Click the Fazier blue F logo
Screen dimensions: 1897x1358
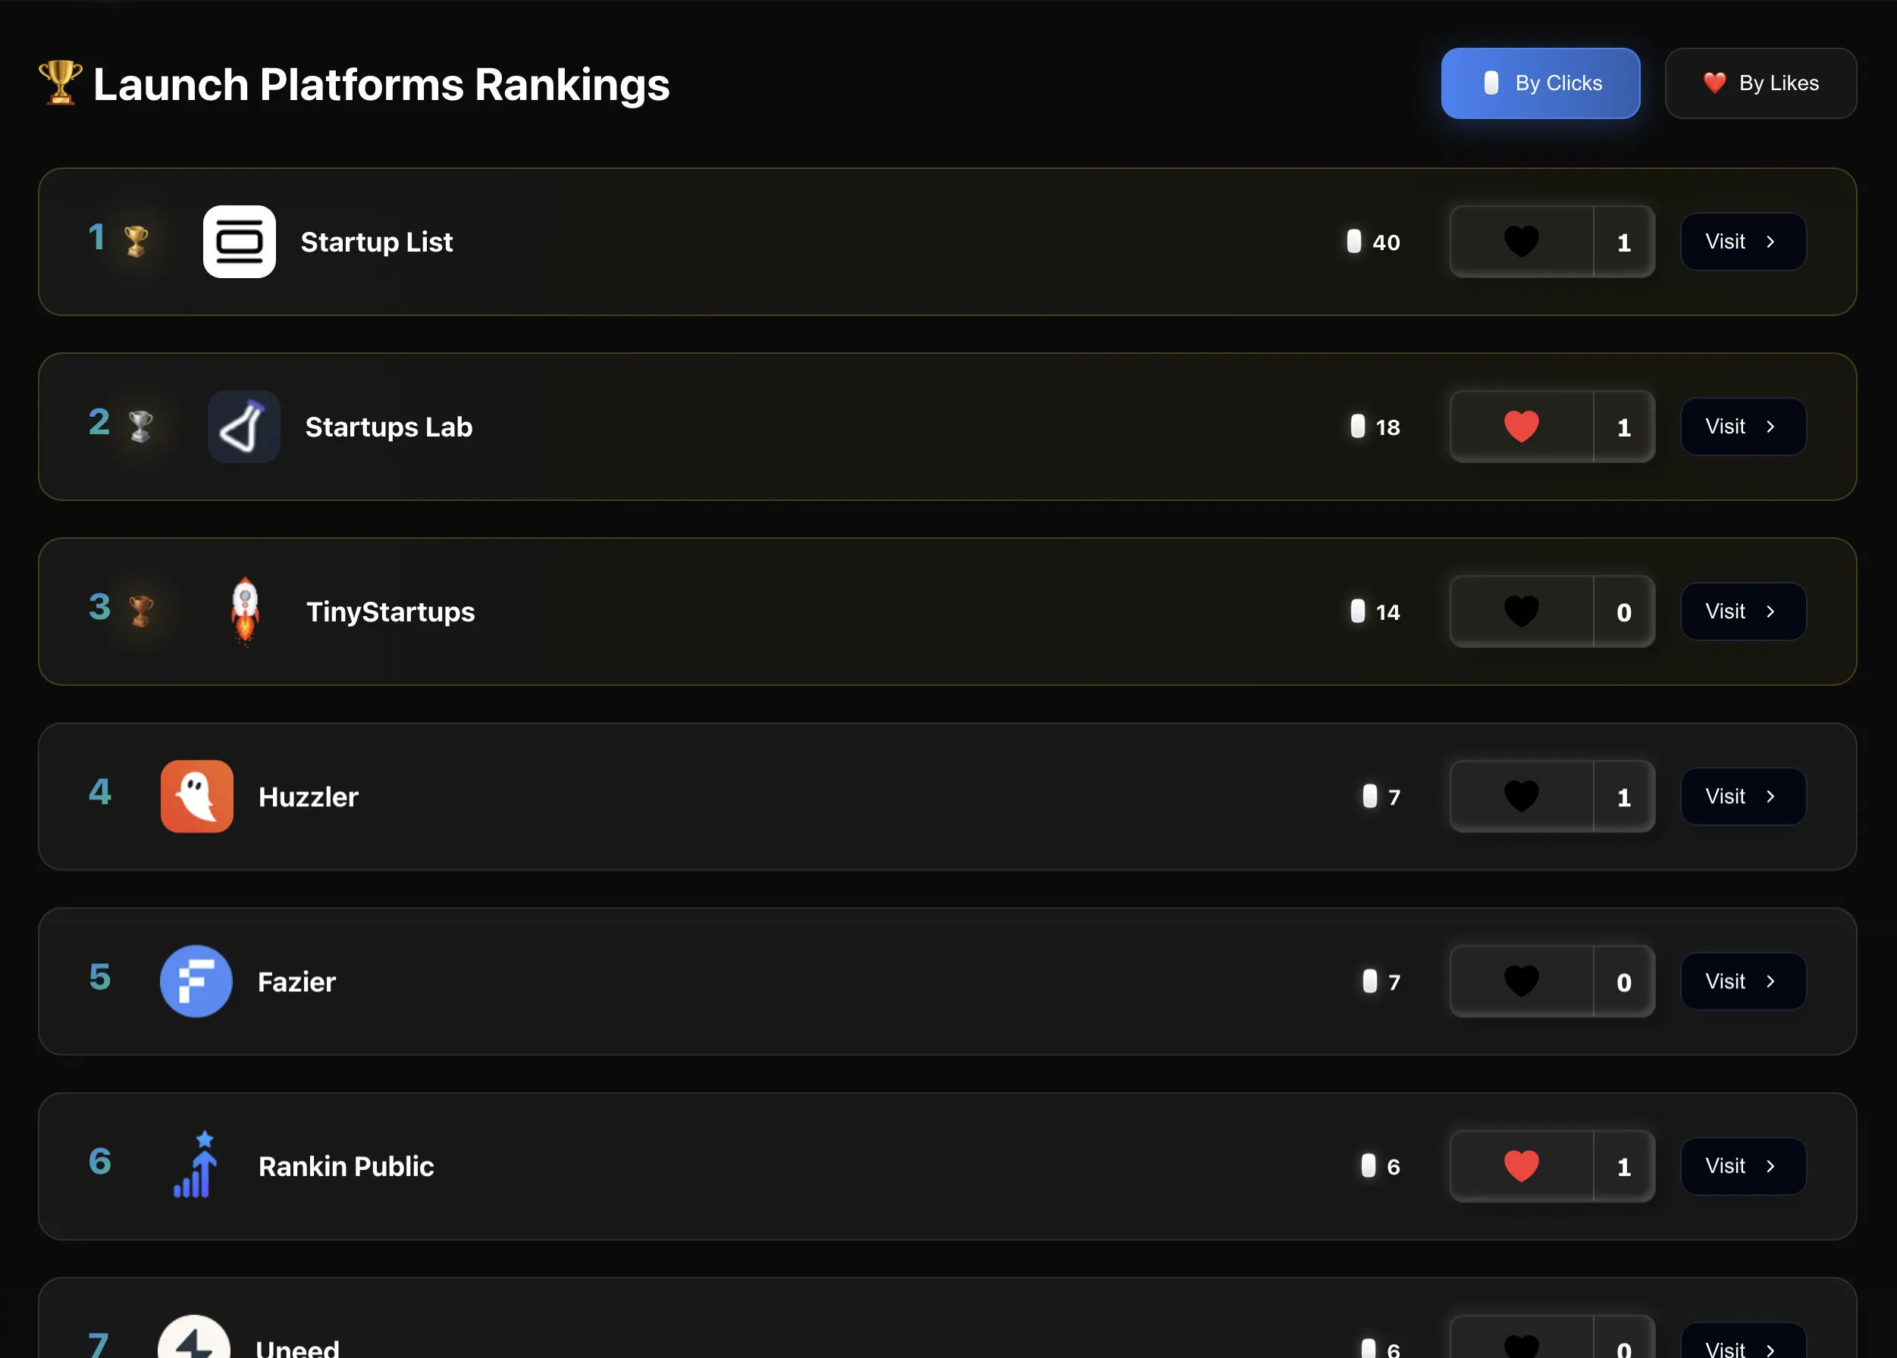click(196, 981)
